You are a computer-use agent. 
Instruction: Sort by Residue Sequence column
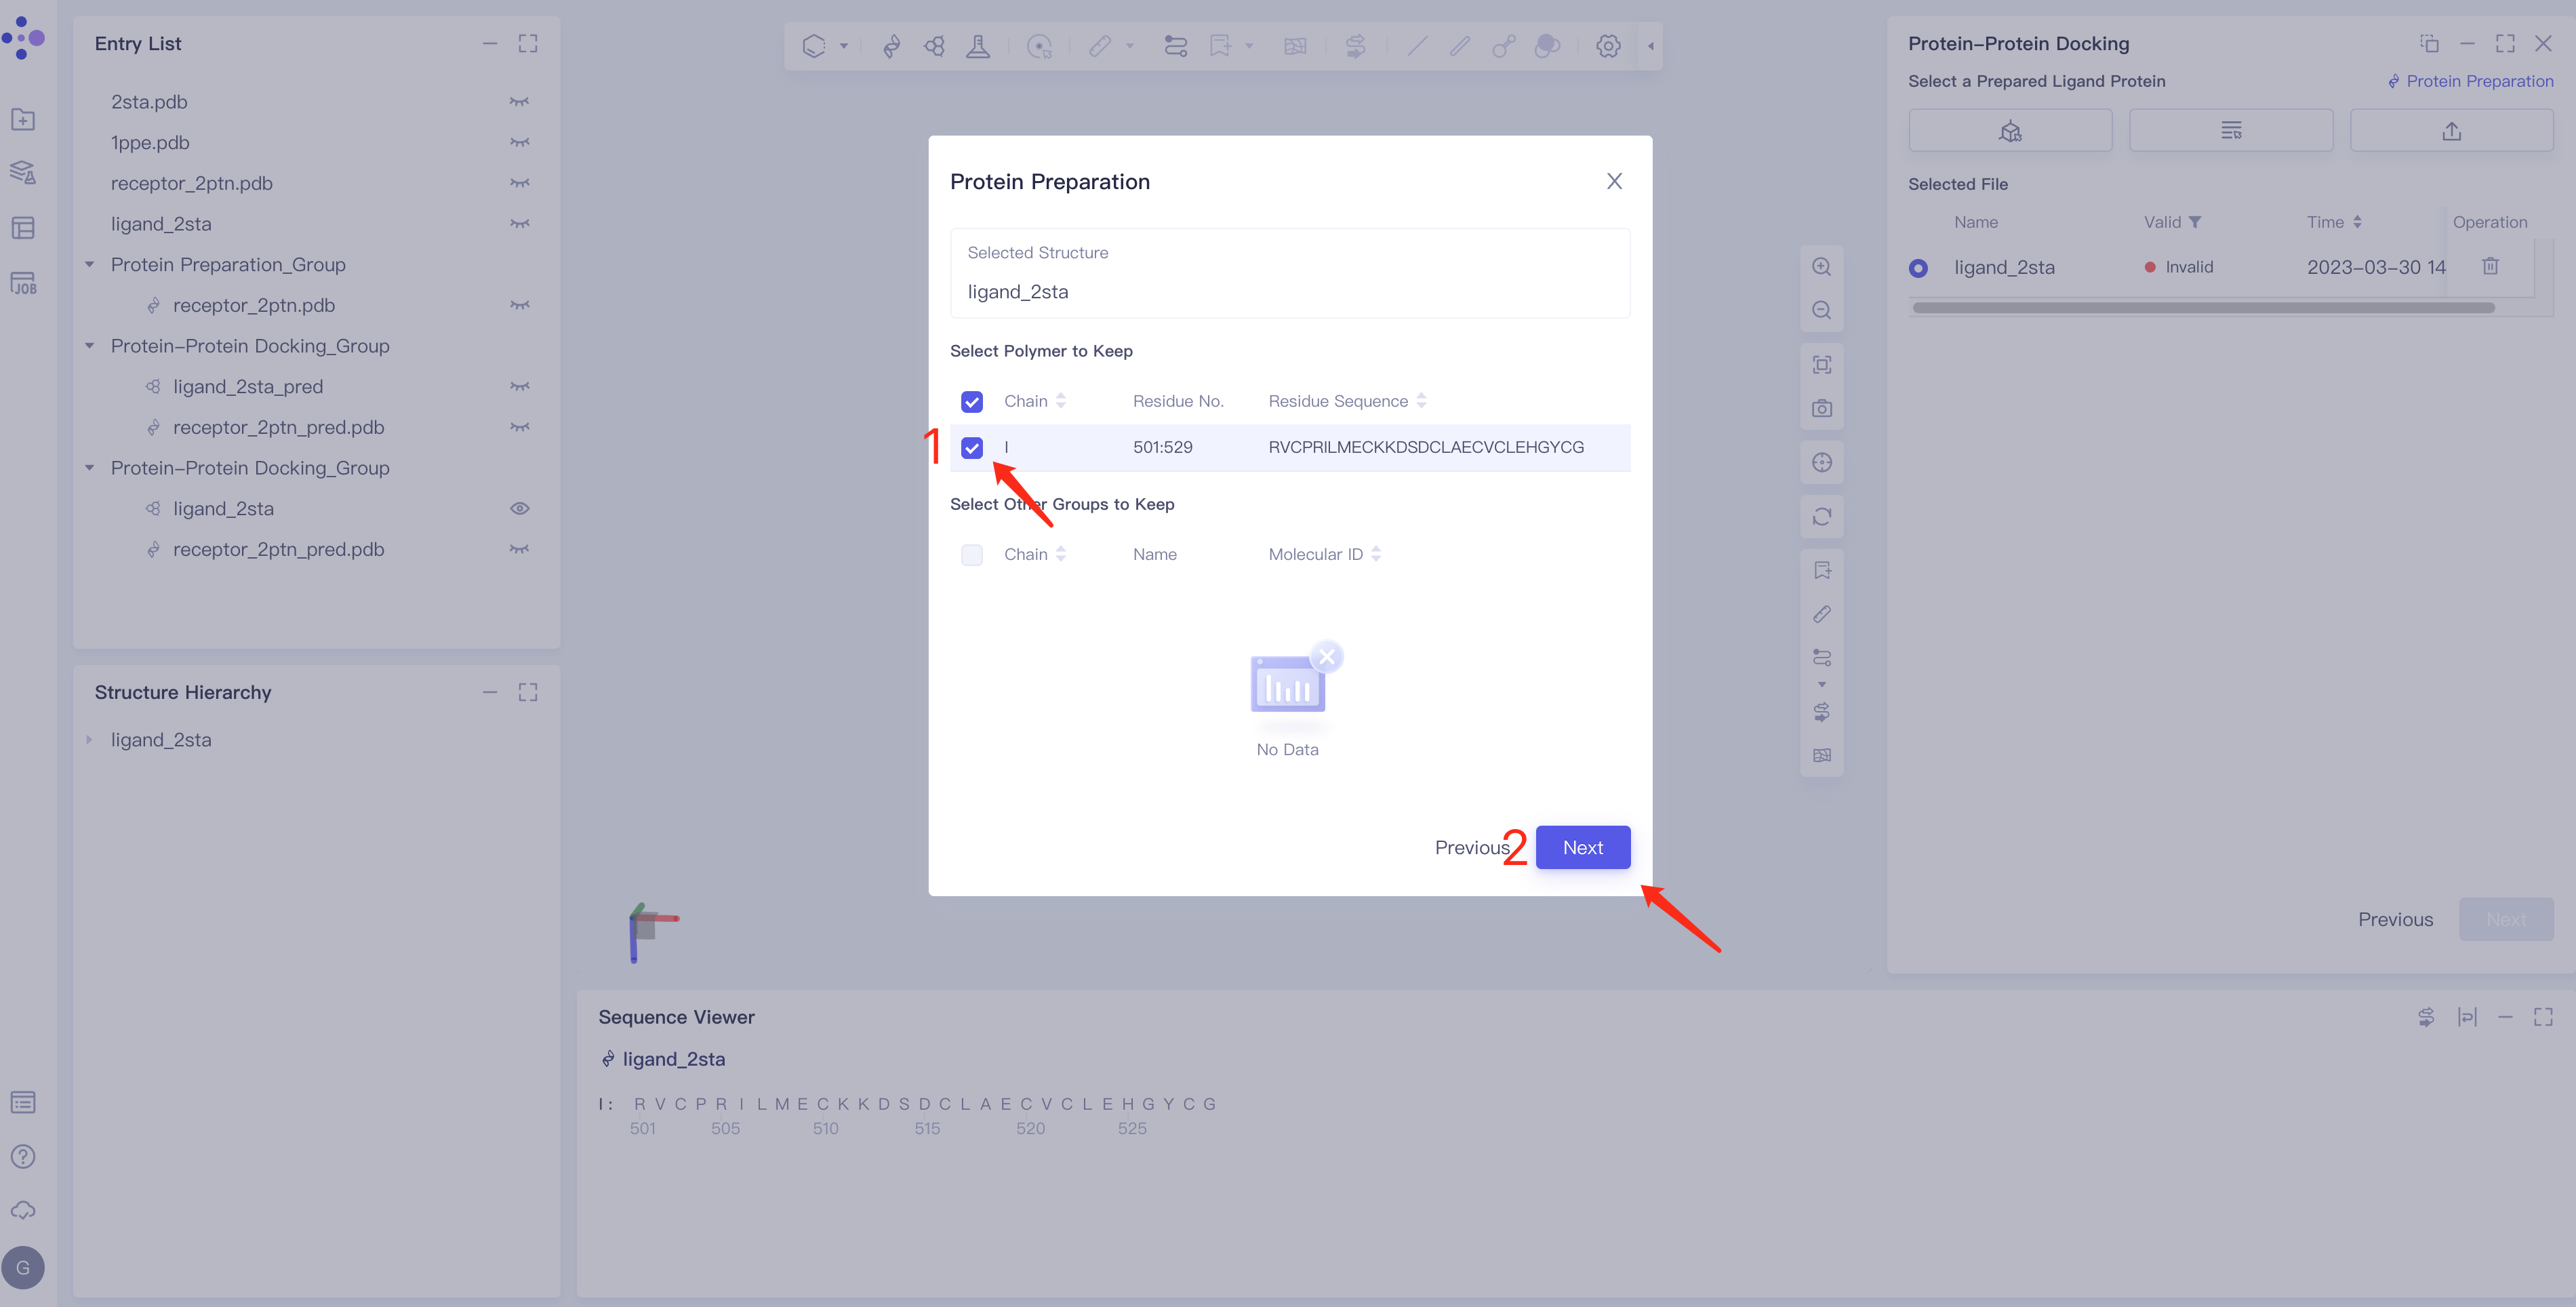(x=1421, y=401)
